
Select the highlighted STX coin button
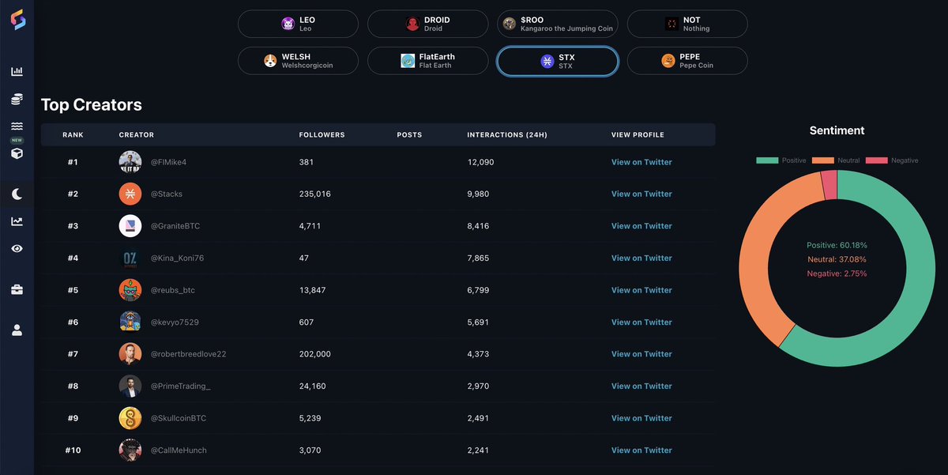click(558, 61)
